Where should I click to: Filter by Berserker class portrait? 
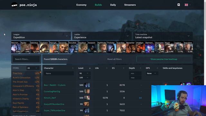click(131, 47)
